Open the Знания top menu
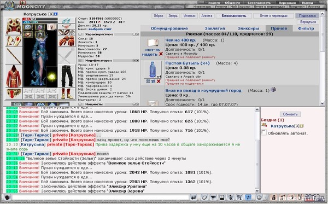The image size is (328, 204). coord(214,3)
